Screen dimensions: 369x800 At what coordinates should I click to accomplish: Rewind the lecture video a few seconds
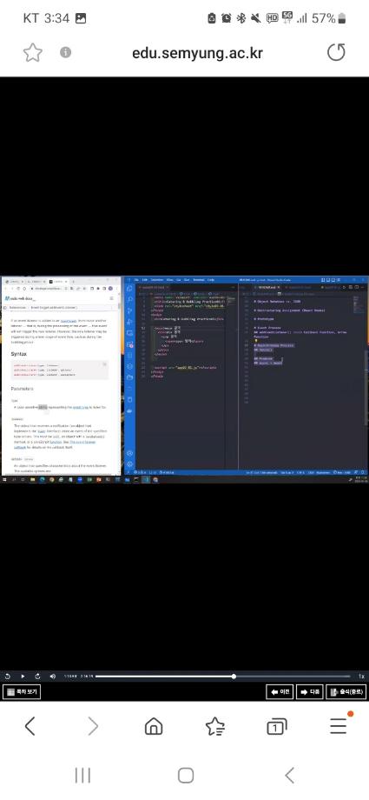[8, 676]
